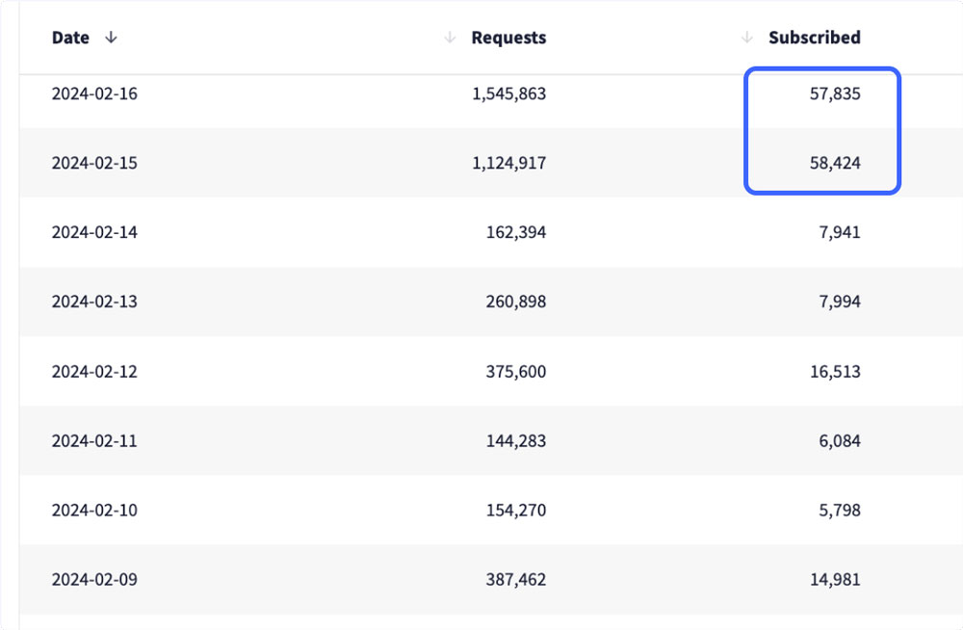Click sort arrow beside Requests header
The width and height of the screenshot is (963, 630).
(x=450, y=38)
